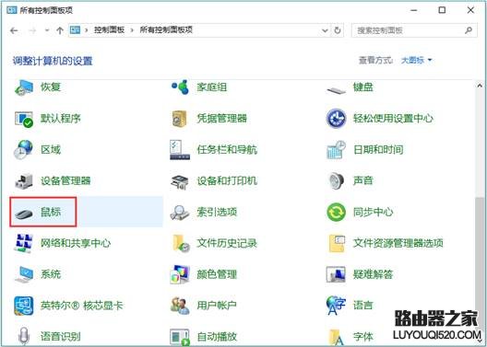Open the 系统 computer icon

24,275
